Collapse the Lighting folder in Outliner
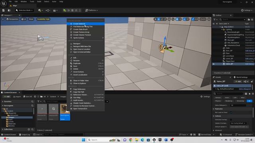255x143 pixels. [222, 29]
